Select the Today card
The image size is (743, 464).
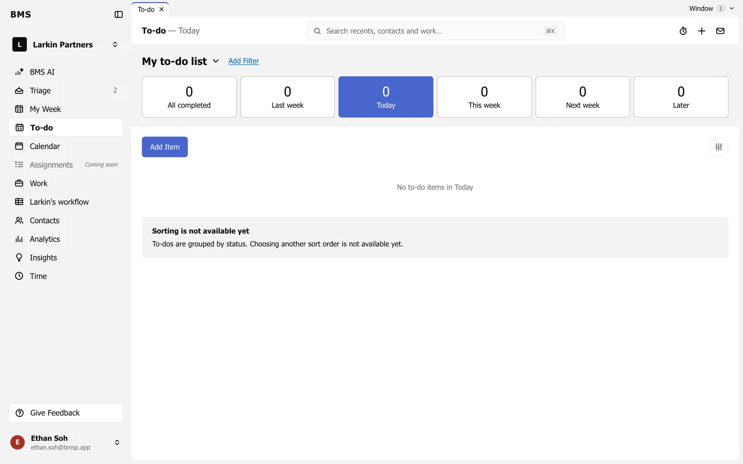click(386, 97)
